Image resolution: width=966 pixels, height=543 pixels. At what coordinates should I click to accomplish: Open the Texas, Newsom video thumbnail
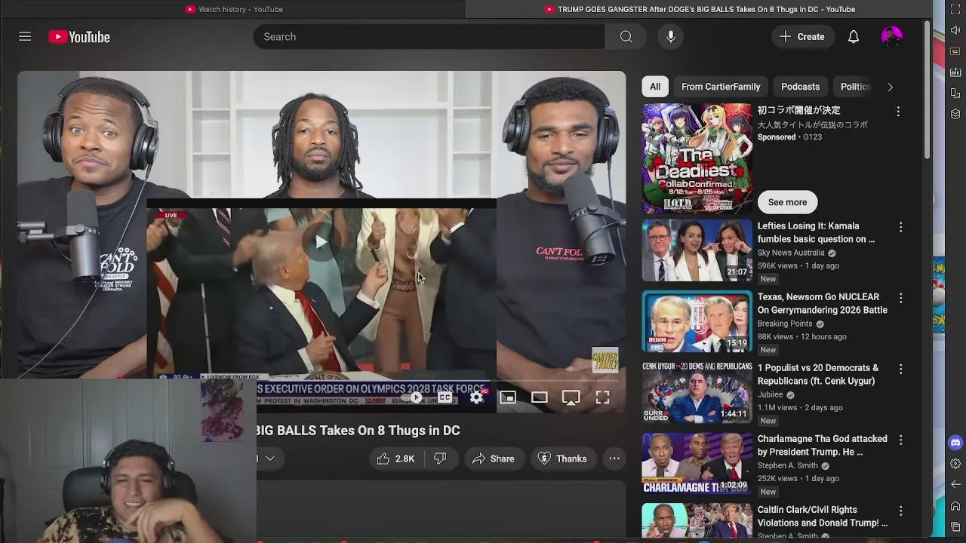click(697, 321)
